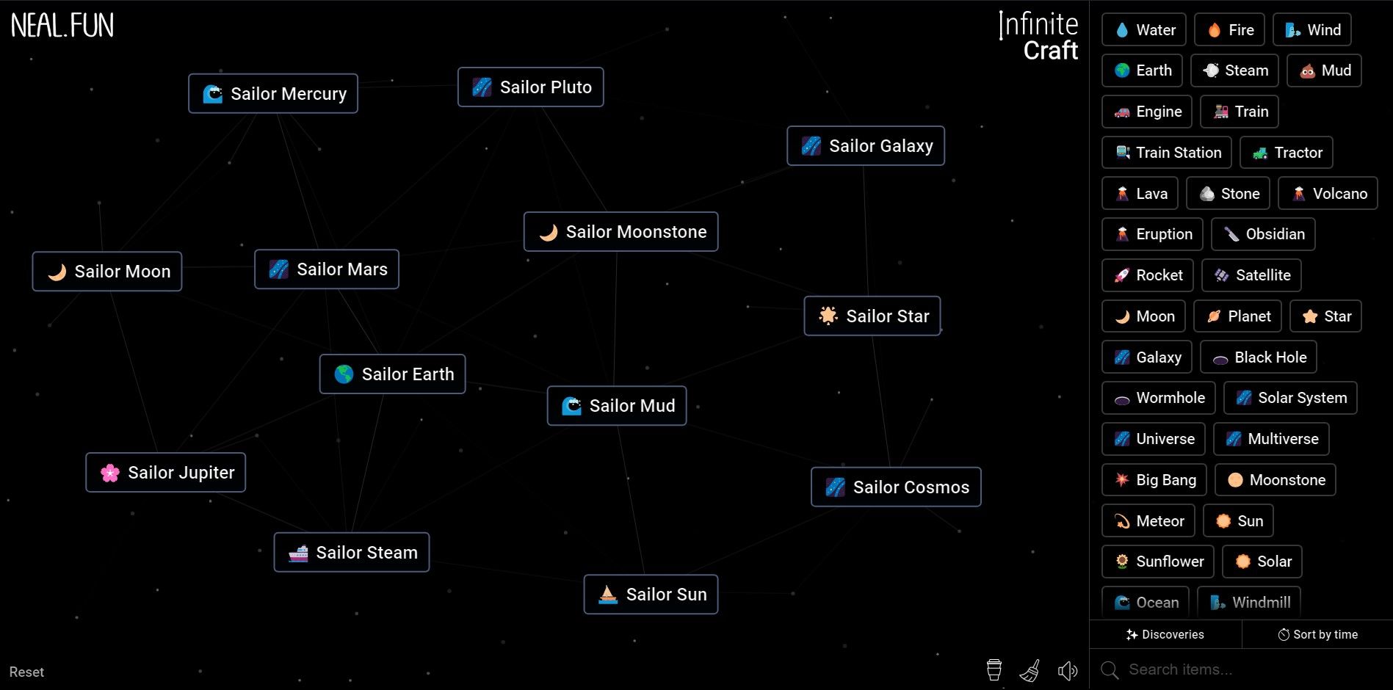Image resolution: width=1393 pixels, height=690 pixels.
Task: Open the Discoveries filter
Action: (1165, 634)
